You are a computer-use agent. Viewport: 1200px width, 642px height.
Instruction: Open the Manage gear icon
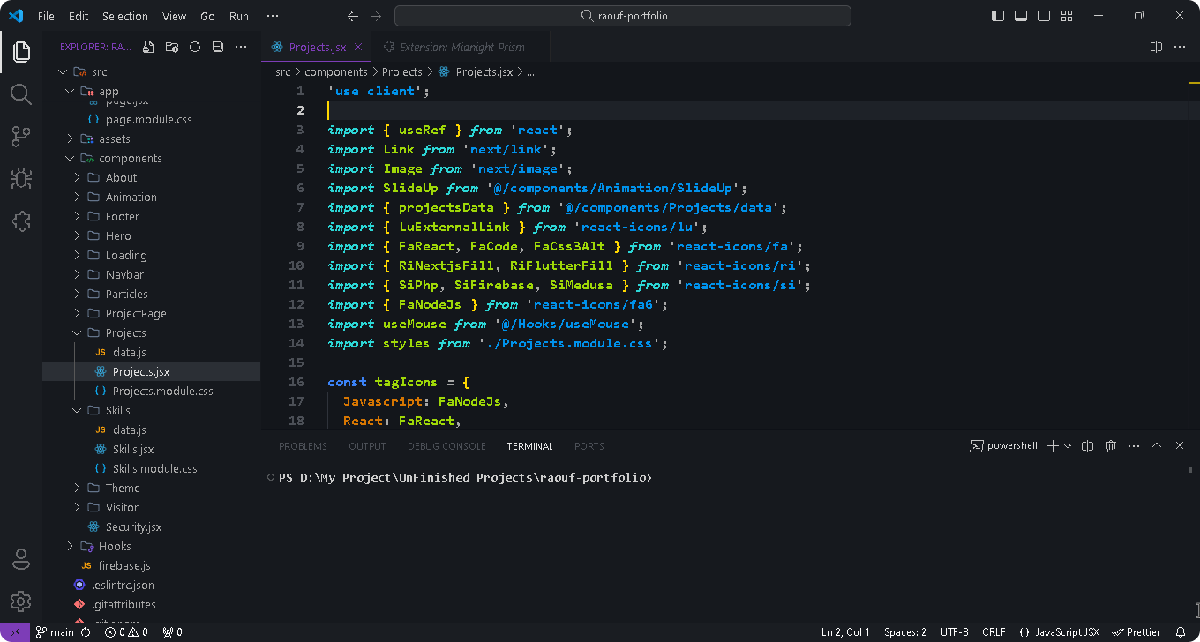coord(21,601)
